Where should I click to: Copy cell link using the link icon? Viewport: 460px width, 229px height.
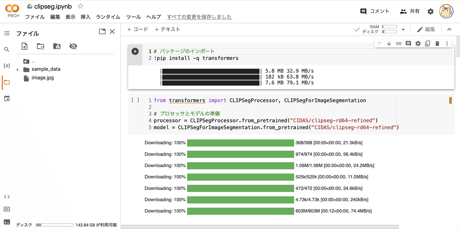pos(398,43)
